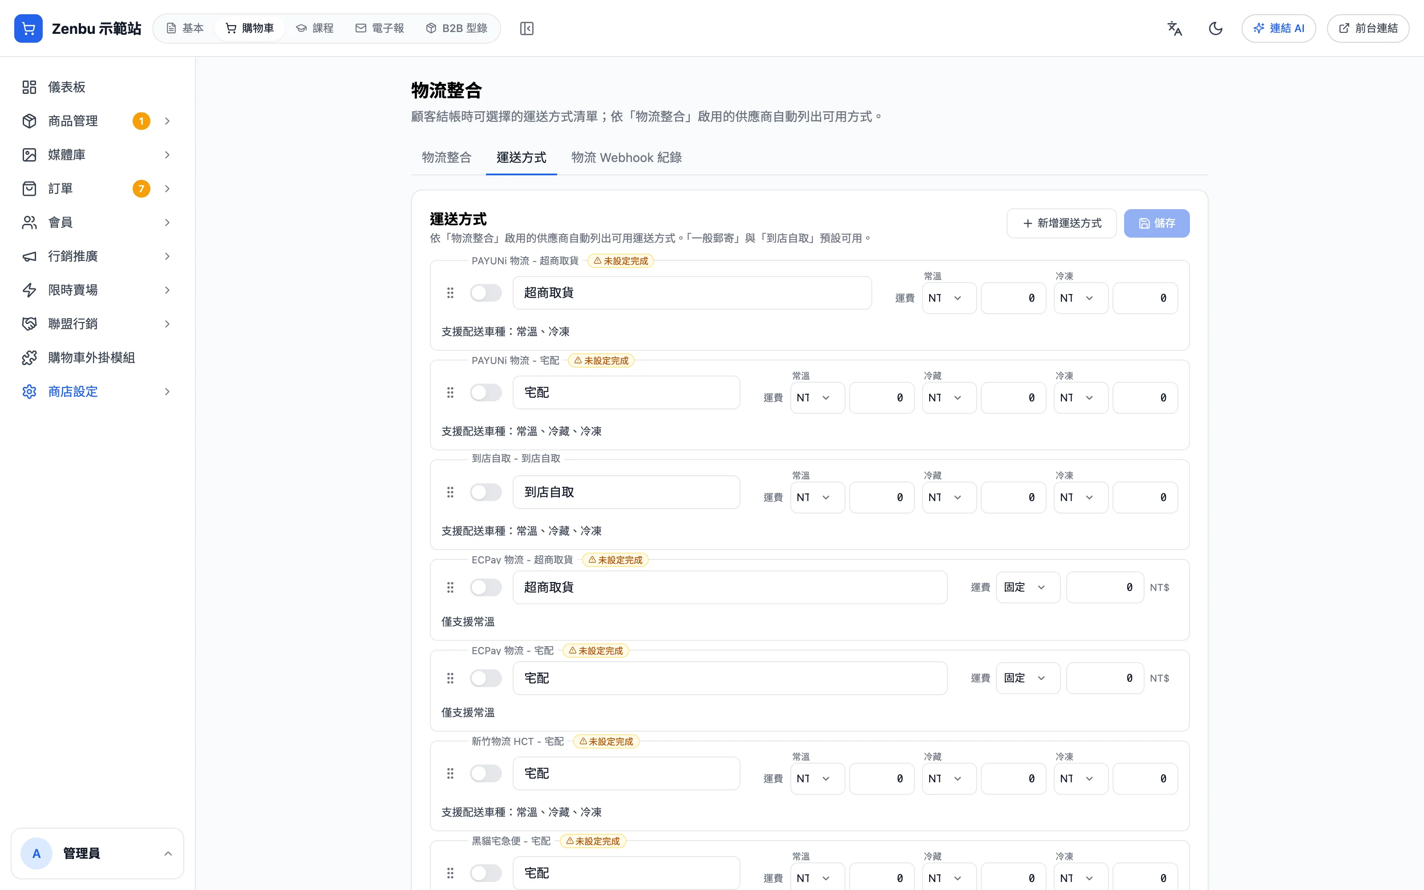1424x890 pixels.
Task: Click the 連結 AI button
Action: tap(1278, 28)
